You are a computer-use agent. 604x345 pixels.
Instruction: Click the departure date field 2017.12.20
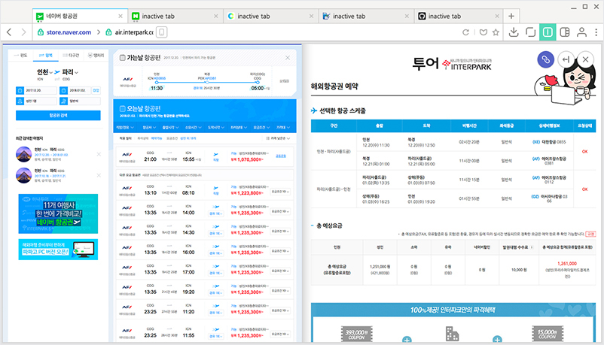point(36,90)
